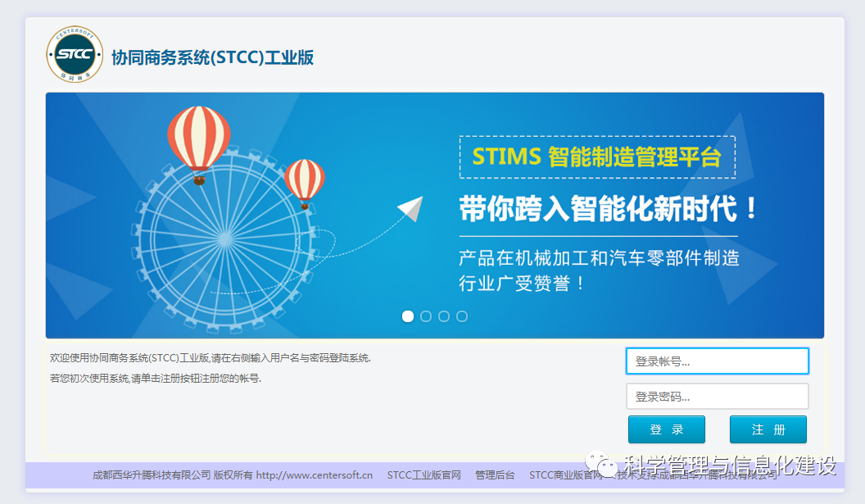Open the STCC工业版官网 footer link
Screen dimensions: 865x504
(x=423, y=475)
